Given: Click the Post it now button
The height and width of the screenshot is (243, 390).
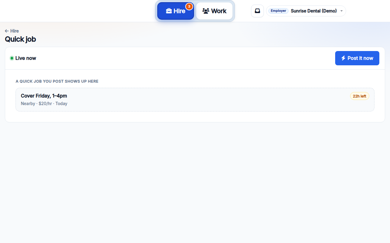Looking at the screenshot, I should pyautogui.click(x=357, y=58).
